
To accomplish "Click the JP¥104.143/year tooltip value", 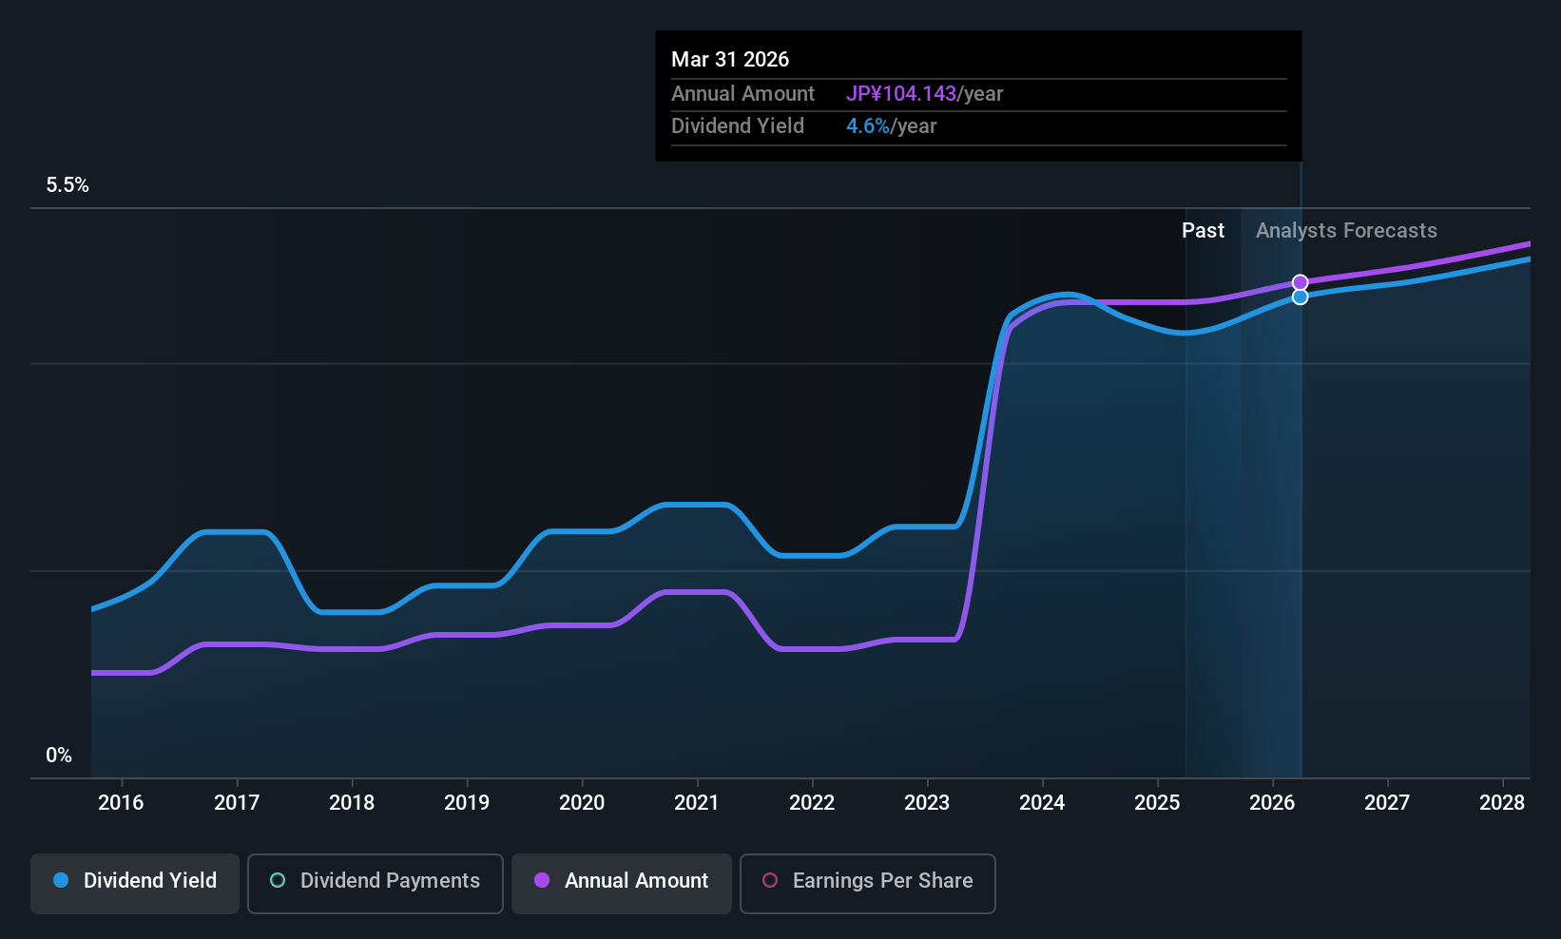I will pyautogui.click(x=925, y=94).
